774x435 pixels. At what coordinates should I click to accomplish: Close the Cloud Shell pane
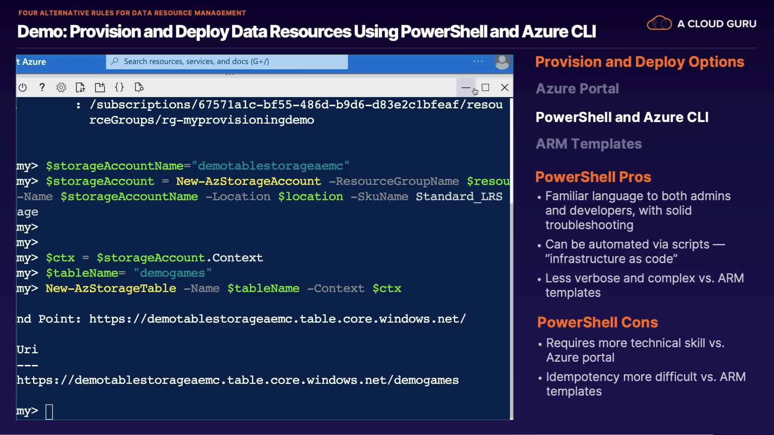point(504,87)
